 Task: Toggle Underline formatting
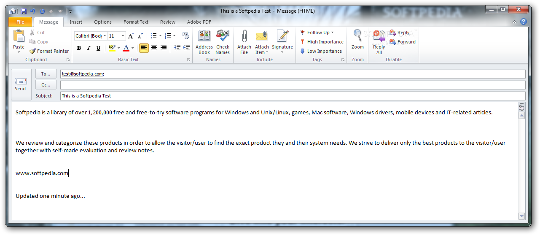(98, 48)
